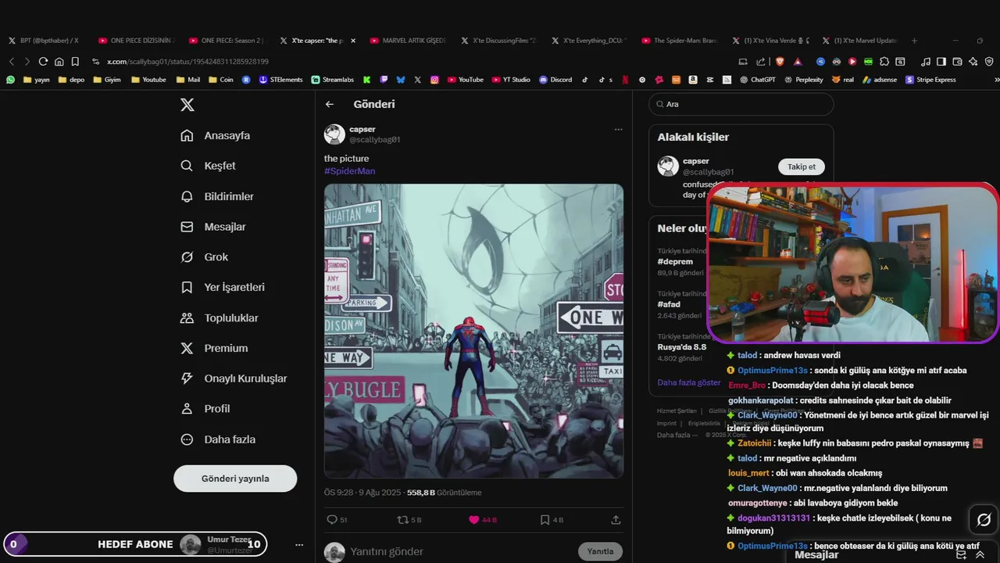Click the Brave Shields lion icon
This screenshot has height=563, width=1000.
pyautogui.click(x=780, y=62)
